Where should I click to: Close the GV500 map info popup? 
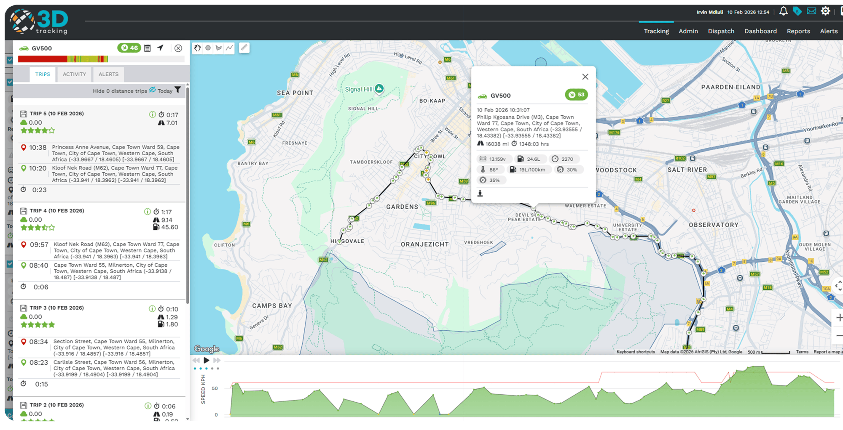[585, 77]
